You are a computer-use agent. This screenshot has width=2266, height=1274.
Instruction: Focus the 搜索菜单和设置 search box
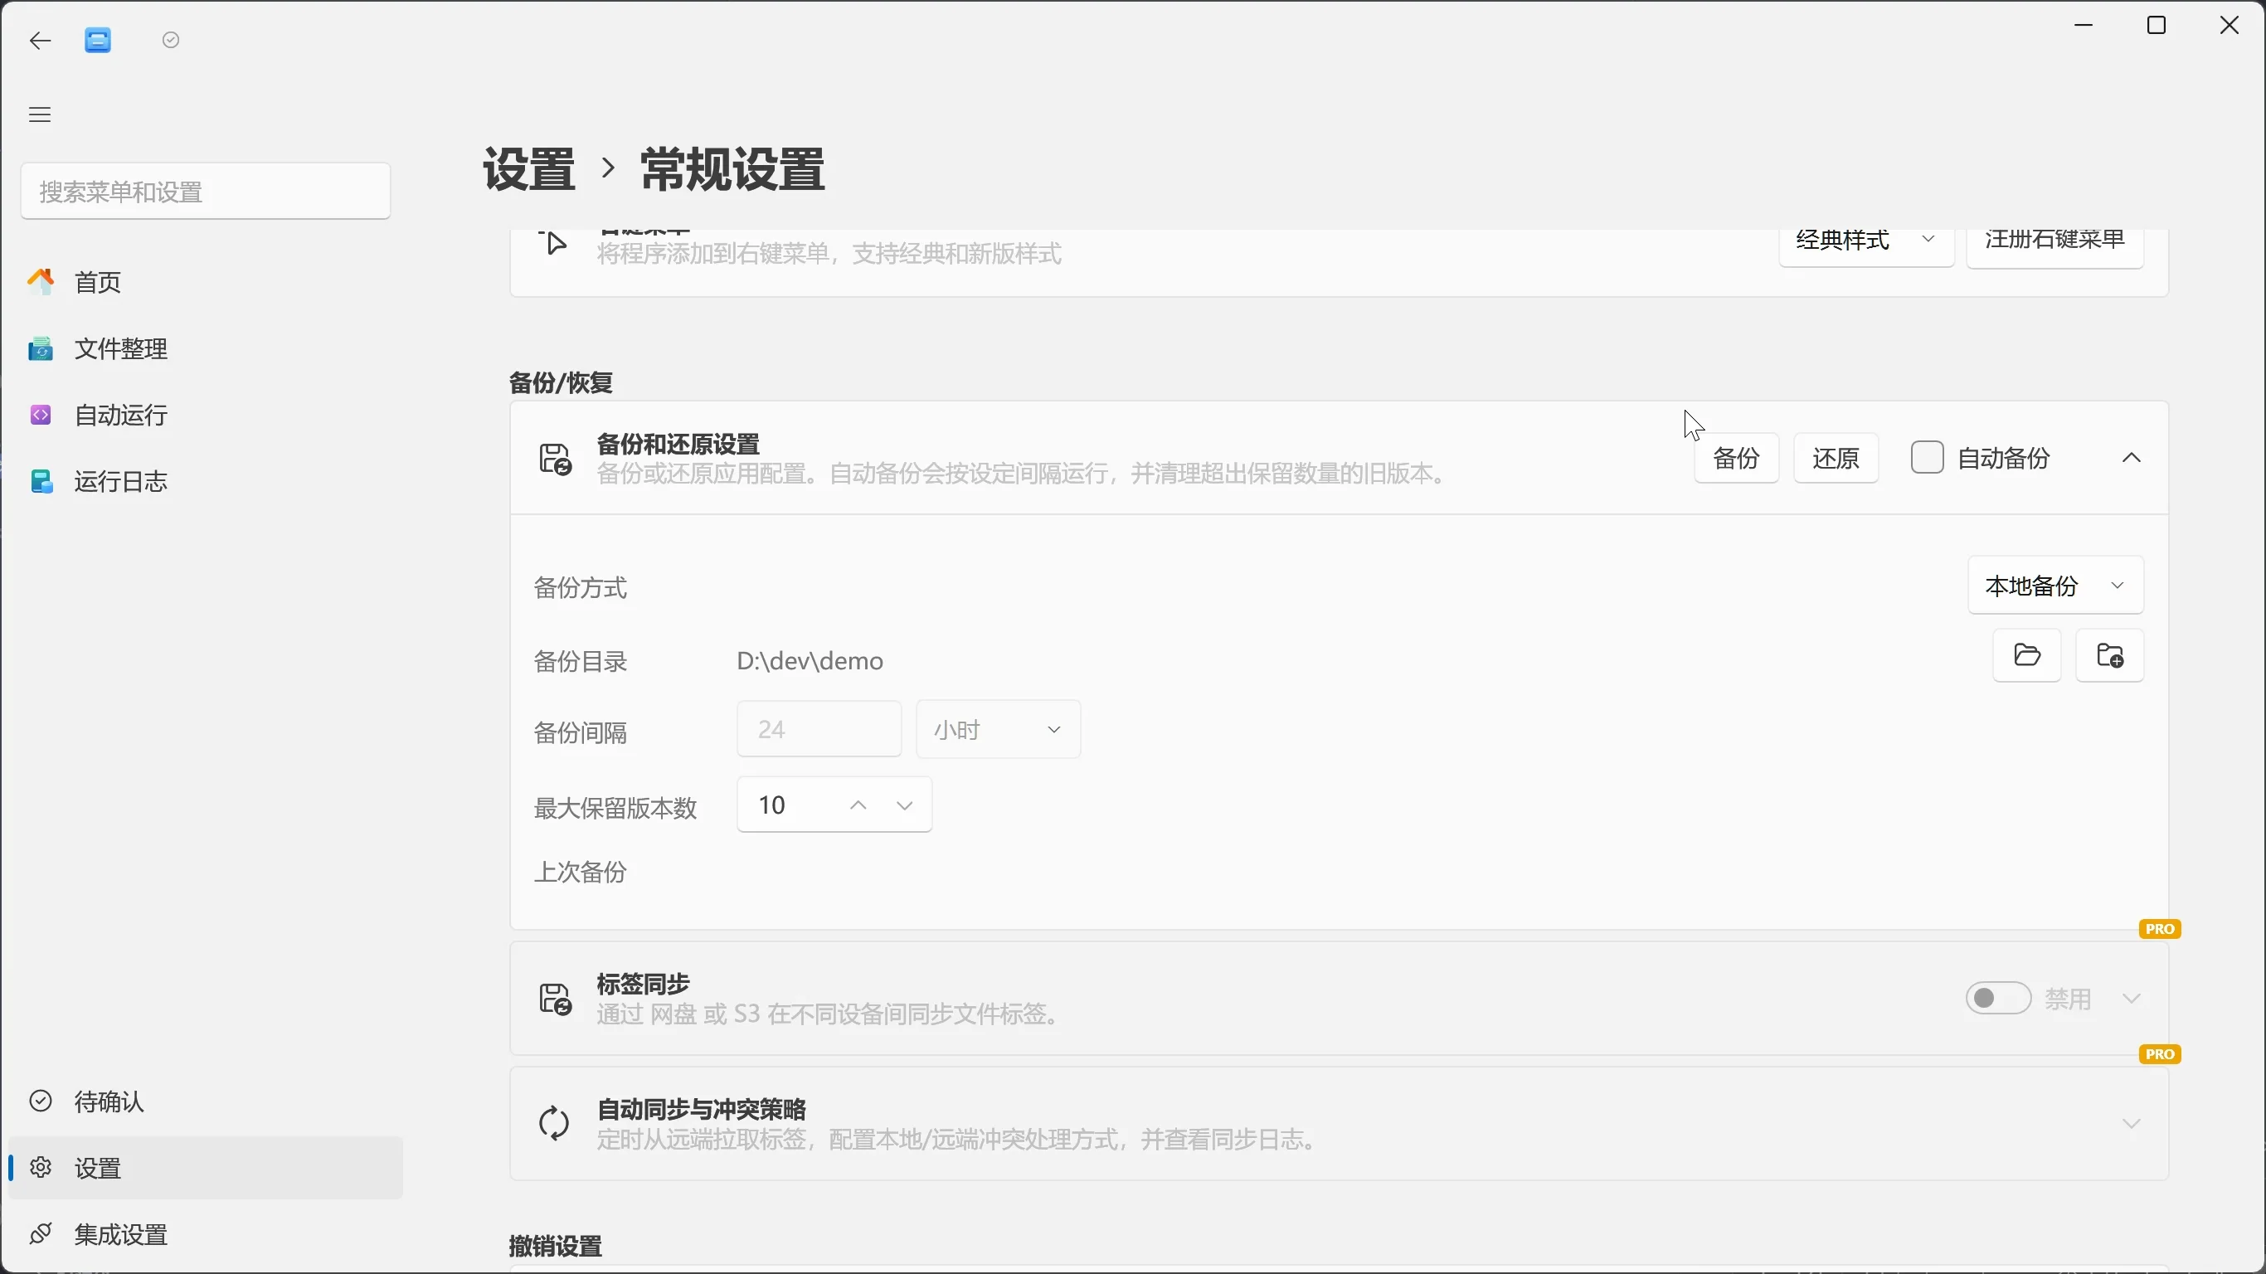tap(206, 192)
